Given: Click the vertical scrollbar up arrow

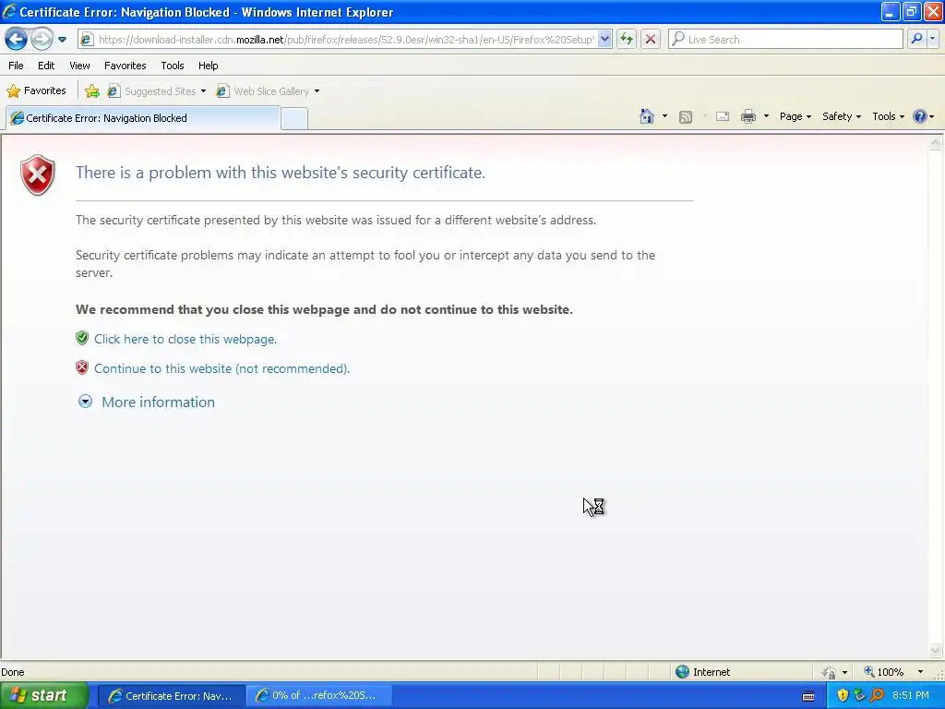Looking at the screenshot, I should [935, 143].
